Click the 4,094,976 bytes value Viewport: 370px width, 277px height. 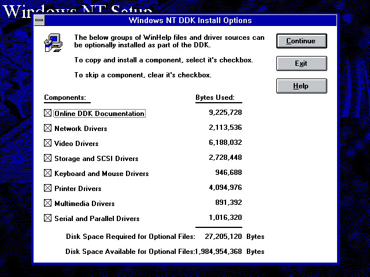225,188
